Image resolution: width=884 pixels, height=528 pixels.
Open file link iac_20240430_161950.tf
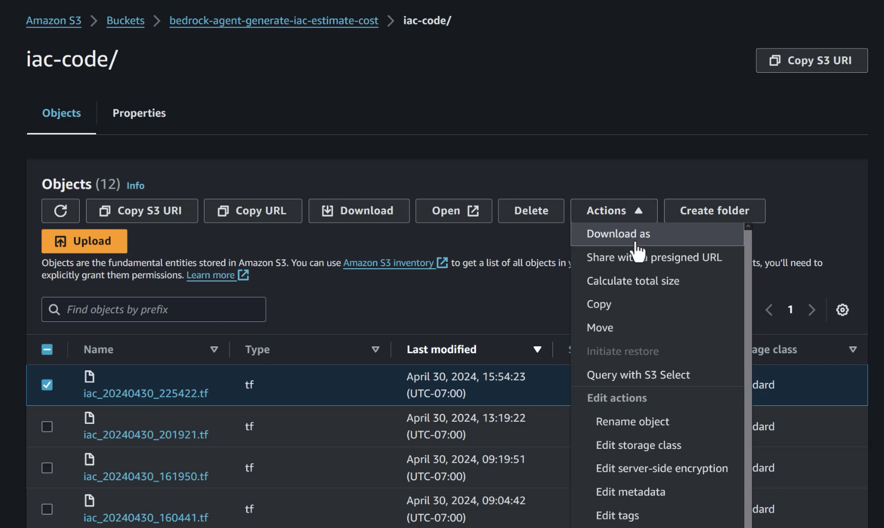coord(146,476)
